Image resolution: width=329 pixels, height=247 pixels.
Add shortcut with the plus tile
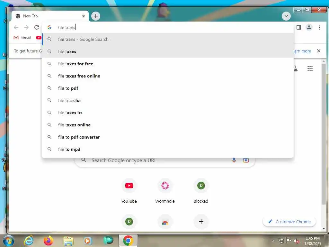(201, 222)
